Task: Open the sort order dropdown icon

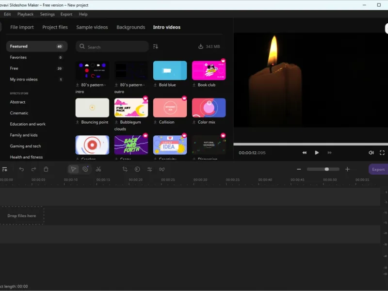Action: click(x=155, y=47)
